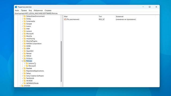Open the Файл menu

pyautogui.click(x=17, y=10)
